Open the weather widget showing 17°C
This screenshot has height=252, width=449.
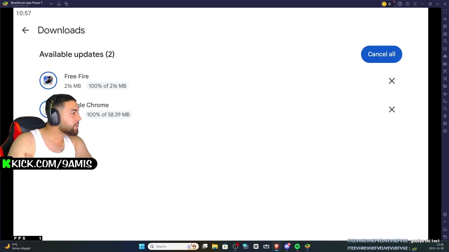(x=17, y=246)
